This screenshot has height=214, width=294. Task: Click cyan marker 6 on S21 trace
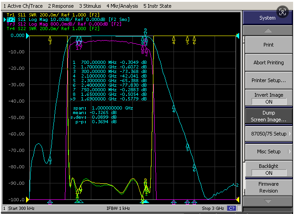(x=194, y=167)
